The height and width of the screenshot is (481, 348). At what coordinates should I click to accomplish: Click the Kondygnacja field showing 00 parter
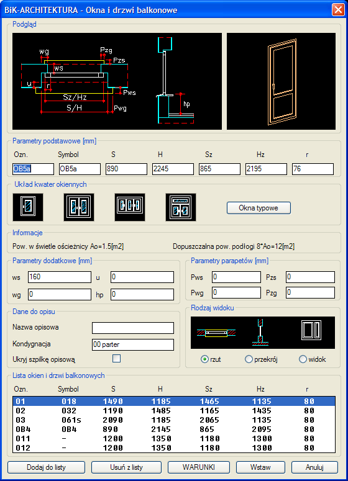[x=133, y=345]
